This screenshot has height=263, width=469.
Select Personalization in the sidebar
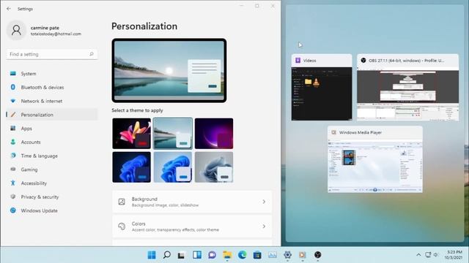[x=52, y=115]
